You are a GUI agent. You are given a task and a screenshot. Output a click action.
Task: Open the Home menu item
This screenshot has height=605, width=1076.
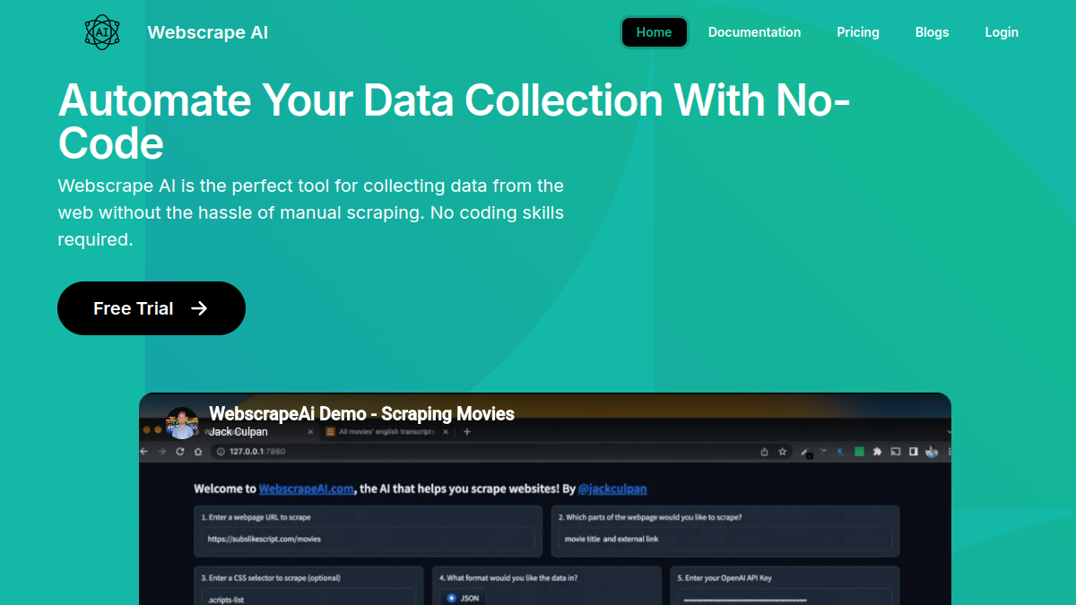pyautogui.click(x=654, y=32)
